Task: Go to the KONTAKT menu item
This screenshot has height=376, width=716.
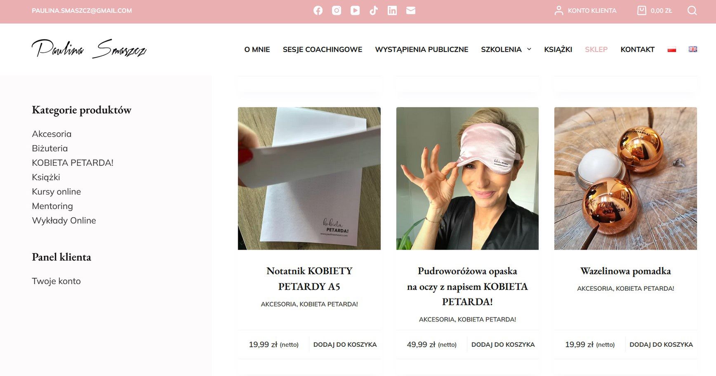Action: pyautogui.click(x=638, y=49)
